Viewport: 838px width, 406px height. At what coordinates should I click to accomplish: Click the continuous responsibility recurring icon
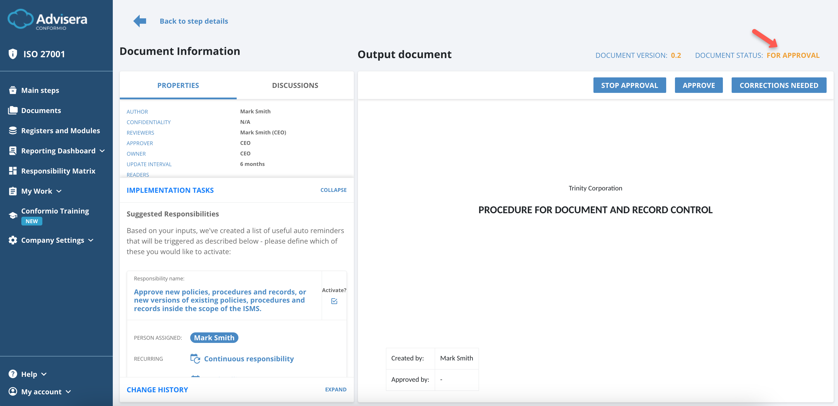(195, 358)
